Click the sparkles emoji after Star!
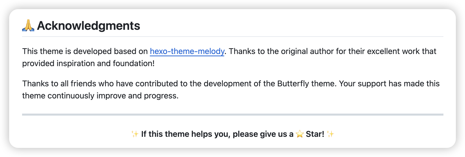 [x=330, y=134]
